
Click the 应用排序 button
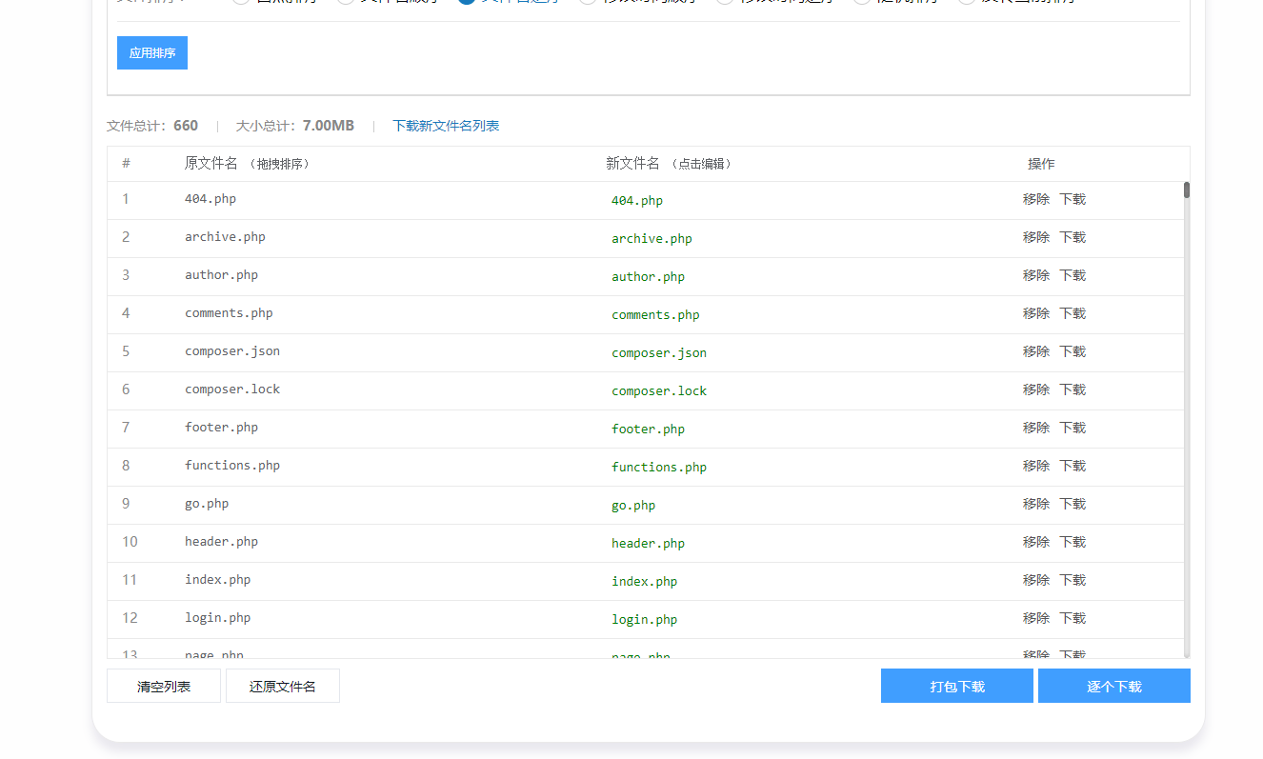click(151, 52)
